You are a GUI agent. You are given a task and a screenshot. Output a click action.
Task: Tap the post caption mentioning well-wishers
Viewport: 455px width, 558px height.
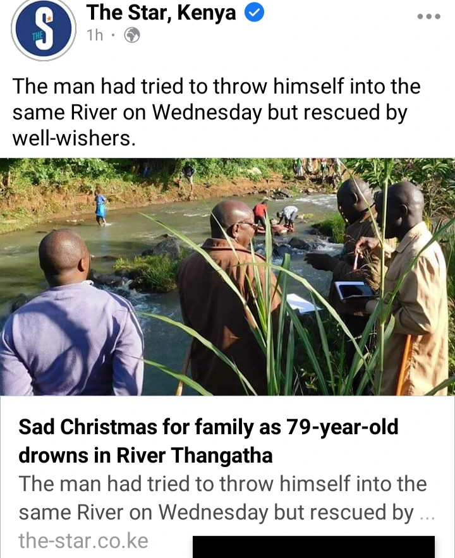[x=216, y=112]
